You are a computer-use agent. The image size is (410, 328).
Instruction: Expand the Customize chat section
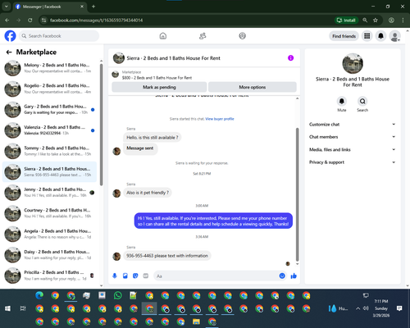tap(353, 125)
